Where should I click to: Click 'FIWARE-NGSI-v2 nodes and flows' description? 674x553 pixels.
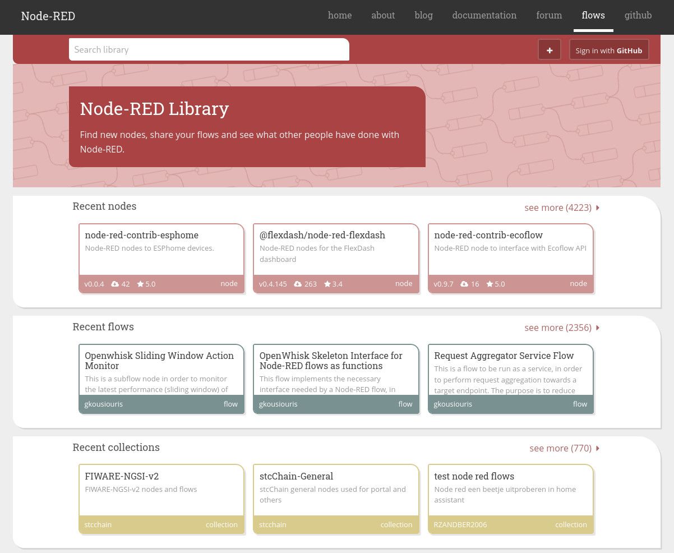tap(141, 490)
